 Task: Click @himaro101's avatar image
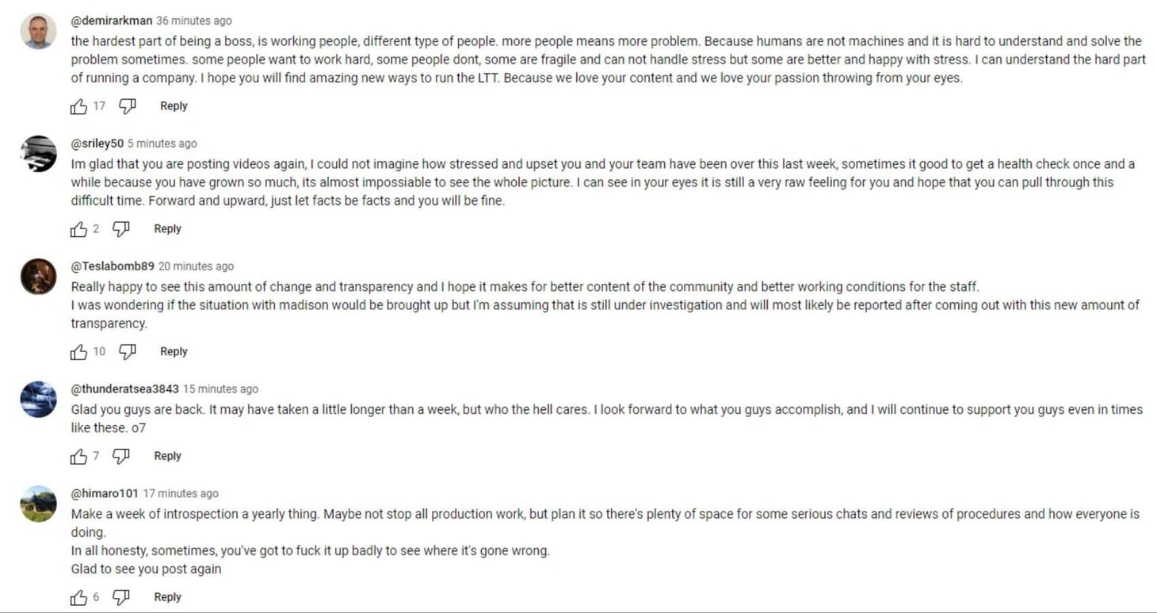point(37,503)
